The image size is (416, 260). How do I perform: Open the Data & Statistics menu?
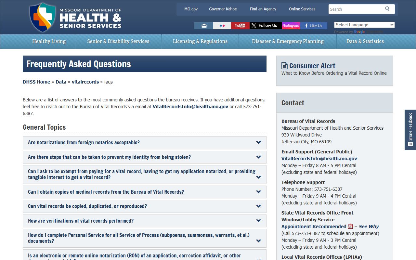coord(365,42)
